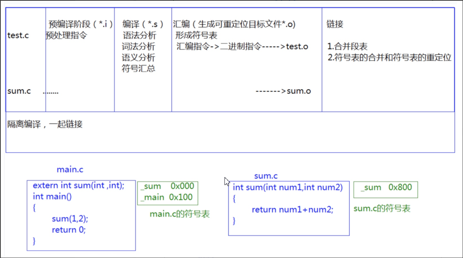
Task: Click the '........' dots beside sum.c
Action: (51, 92)
